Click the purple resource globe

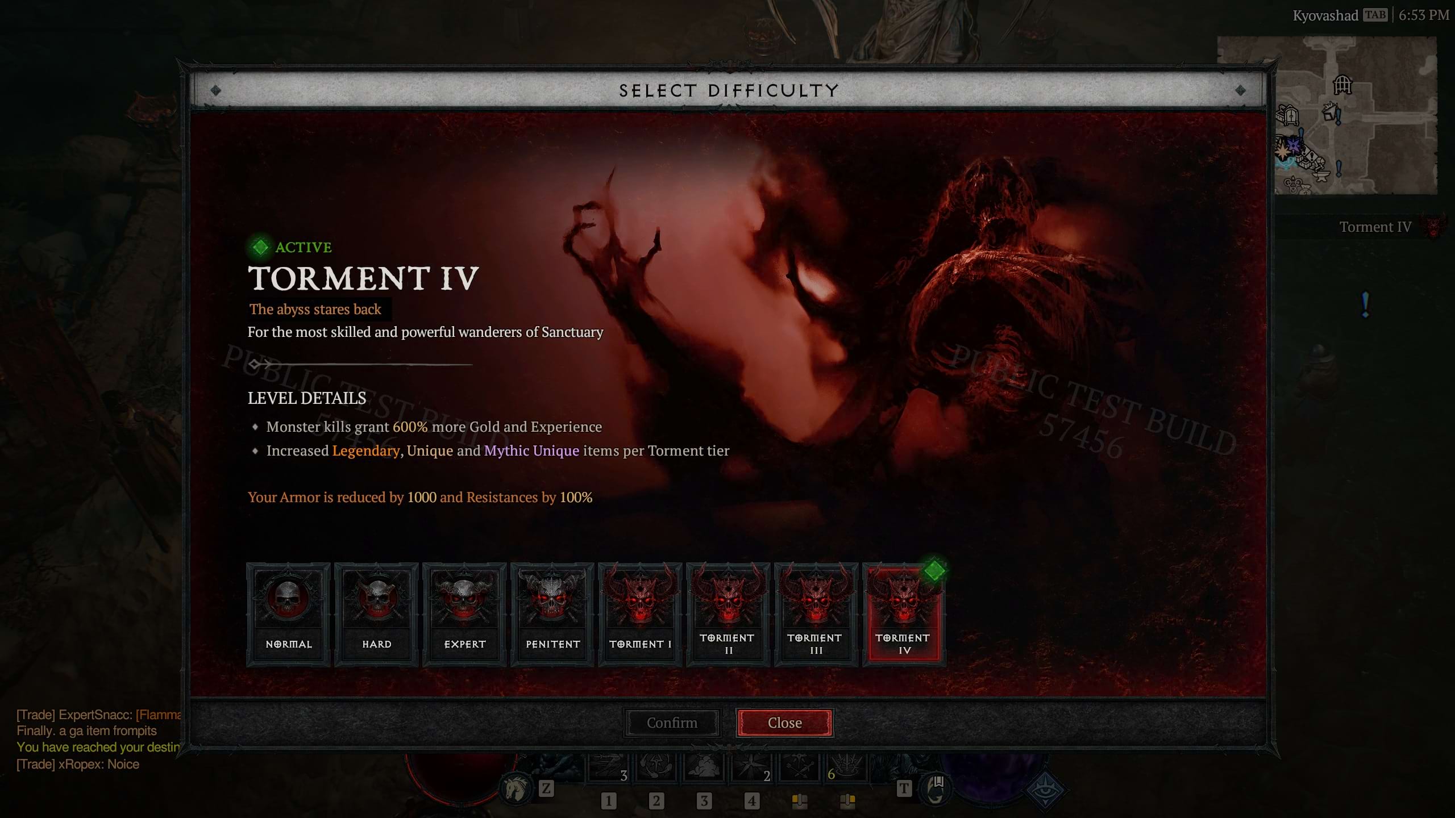pyautogui.click(x=992, y=778)
